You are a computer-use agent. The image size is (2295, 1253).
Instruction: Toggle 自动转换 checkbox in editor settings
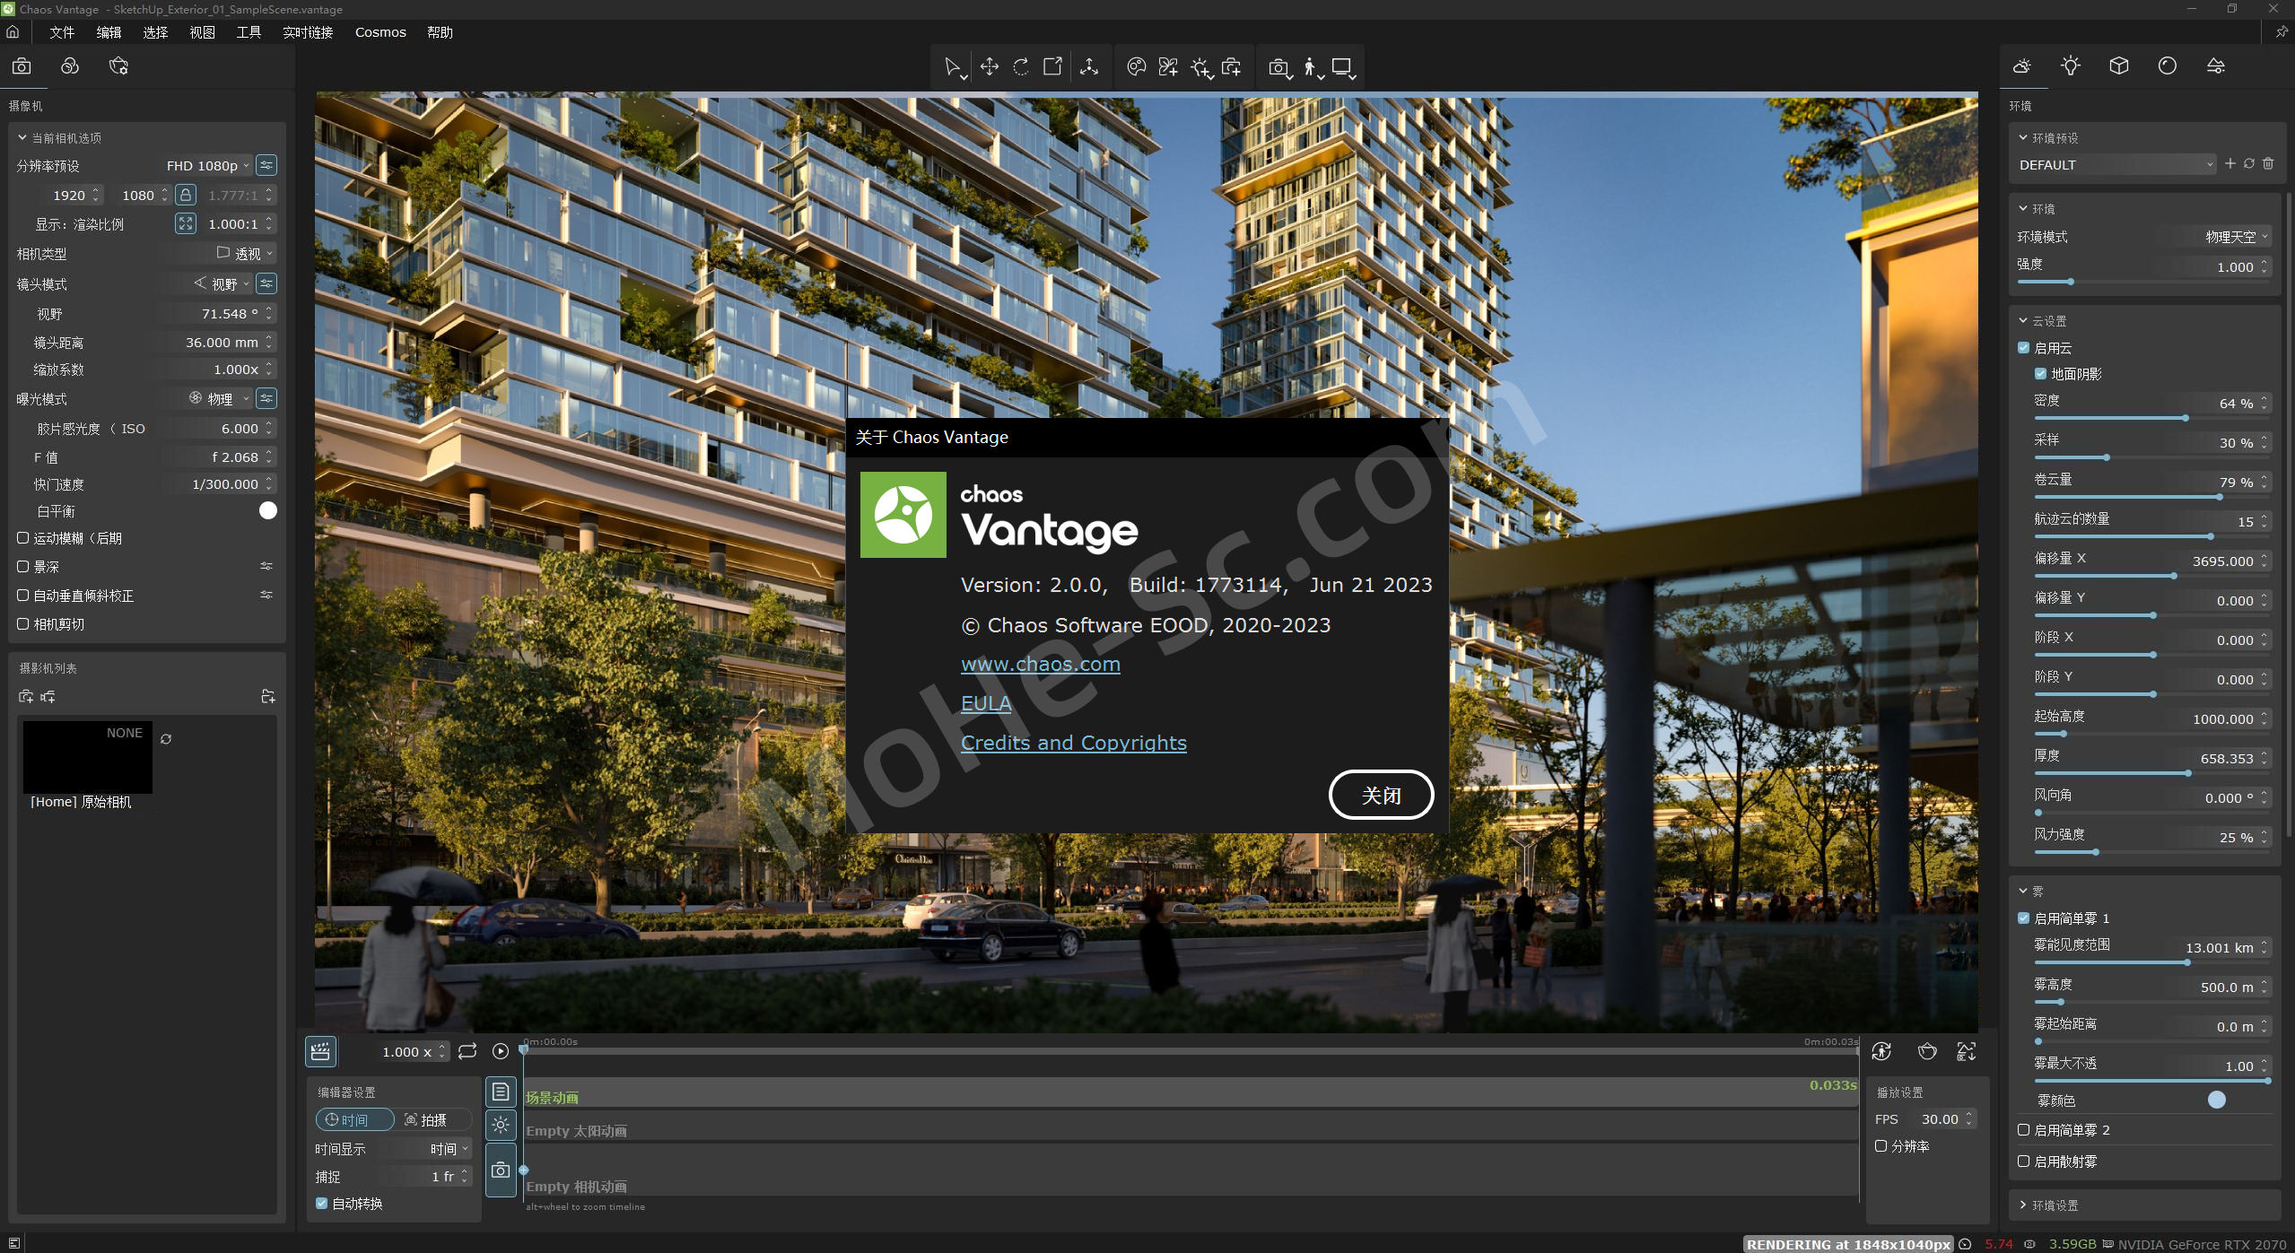point(321,1204)
